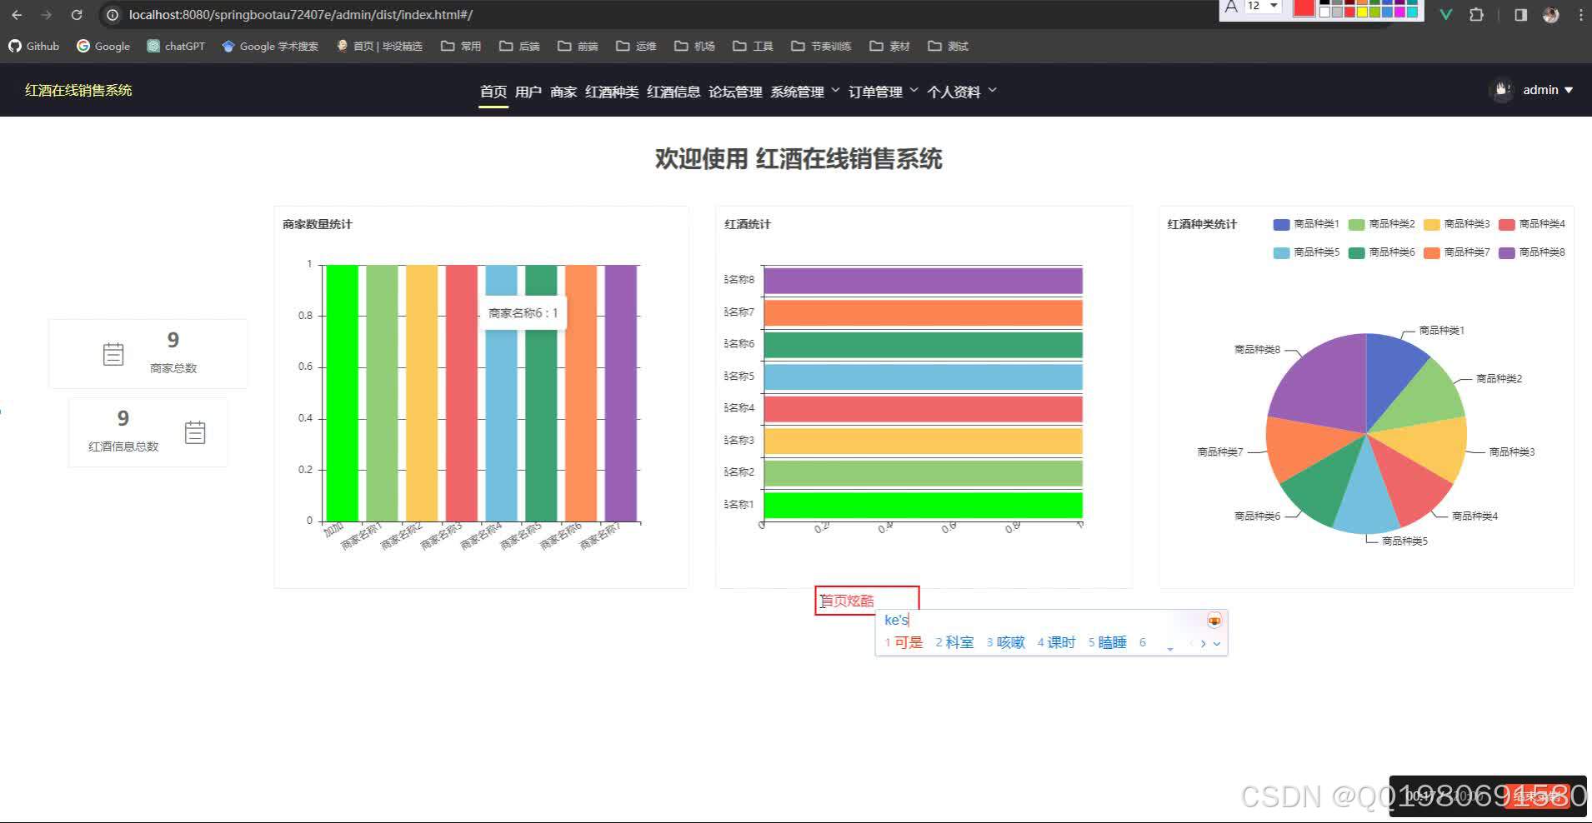The image size is (1592, 823).
Task: Choose IME candidate 科室
Action: 954,642
